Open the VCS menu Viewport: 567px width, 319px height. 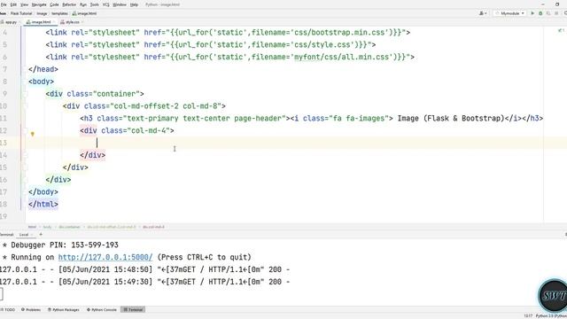106,4
